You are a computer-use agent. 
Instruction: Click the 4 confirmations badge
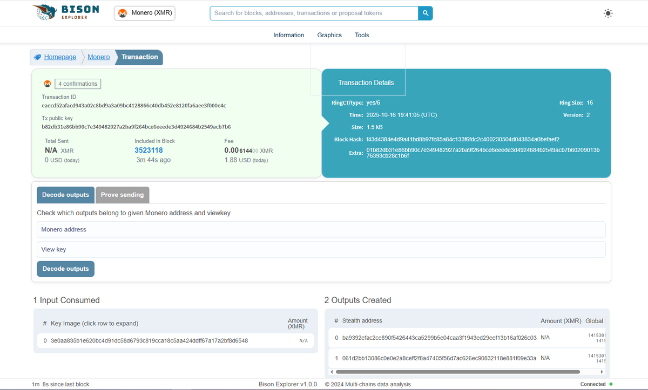pyautogui.click(x=78, y=84)
